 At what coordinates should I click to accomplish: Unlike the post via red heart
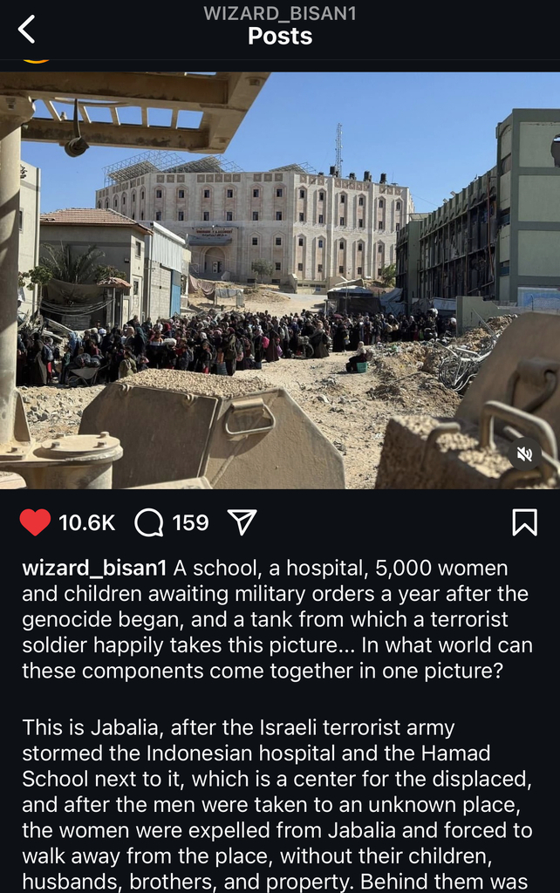pos(35,522)
